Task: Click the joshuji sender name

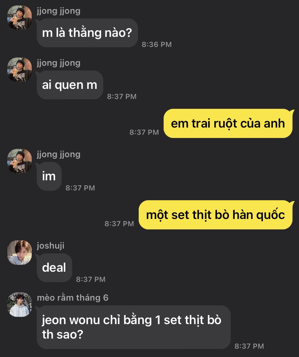Action: point(51,246)
